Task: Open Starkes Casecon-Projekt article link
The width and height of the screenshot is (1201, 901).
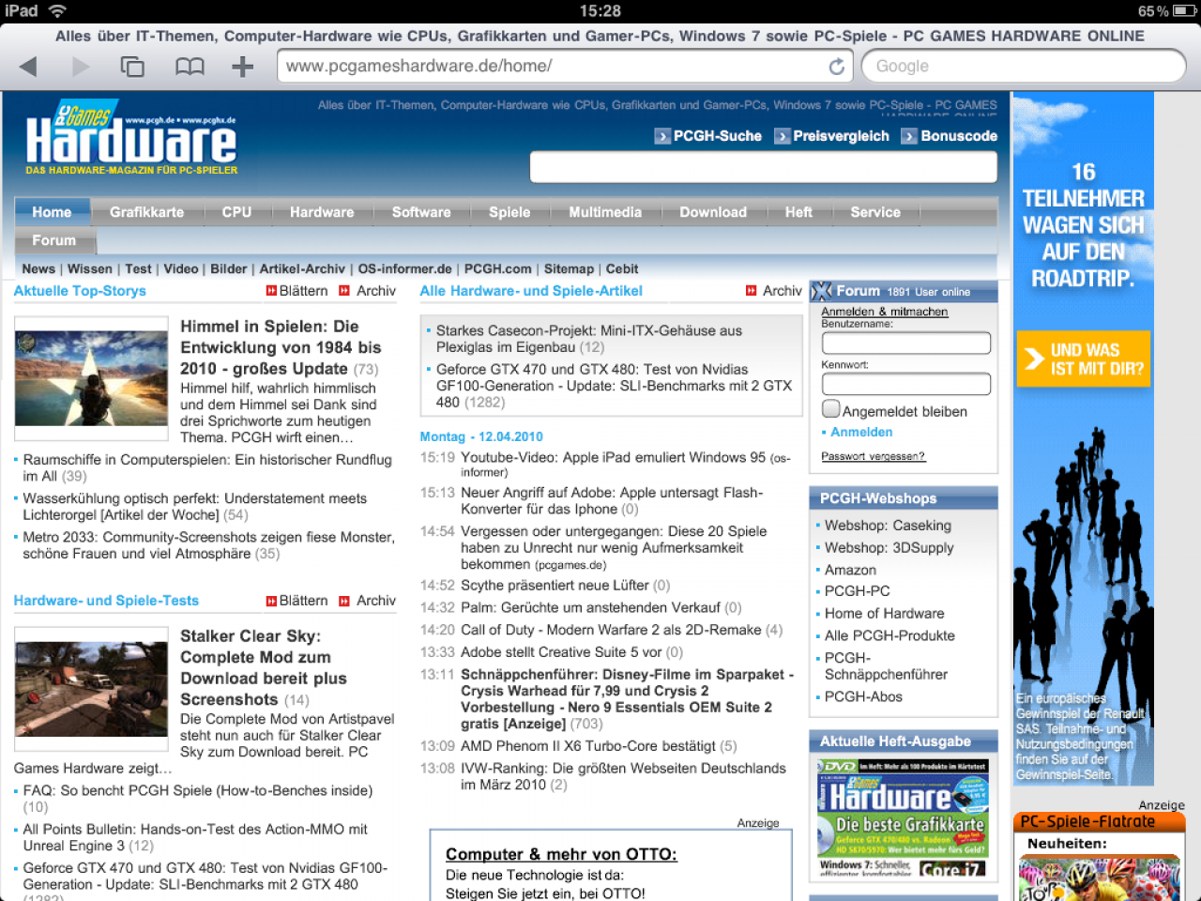Action: 588,339
